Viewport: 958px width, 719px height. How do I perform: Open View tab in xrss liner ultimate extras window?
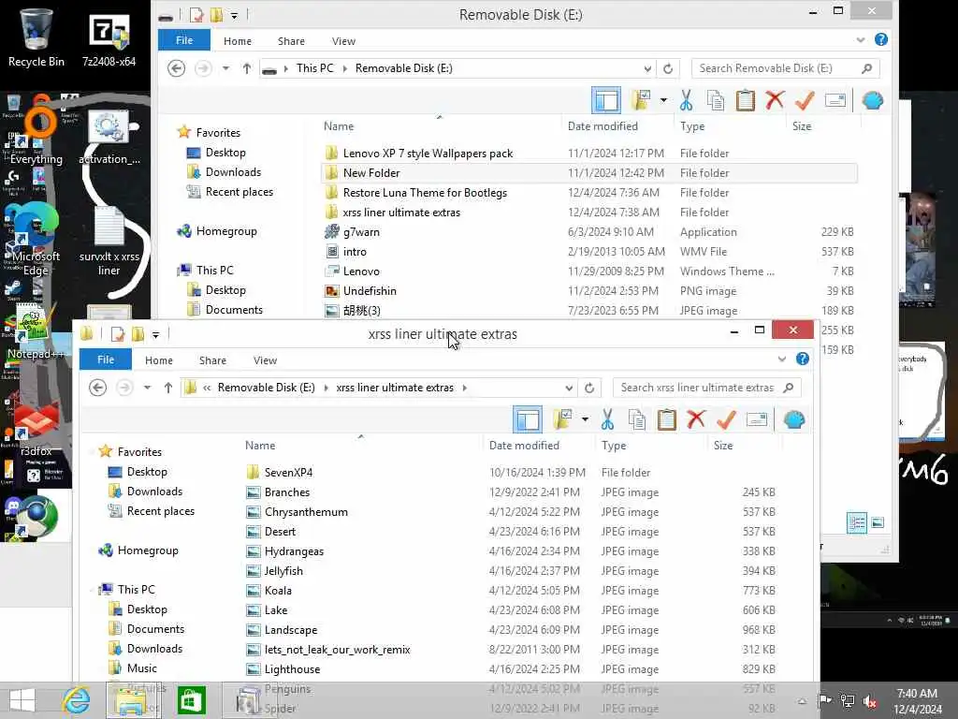265,360
